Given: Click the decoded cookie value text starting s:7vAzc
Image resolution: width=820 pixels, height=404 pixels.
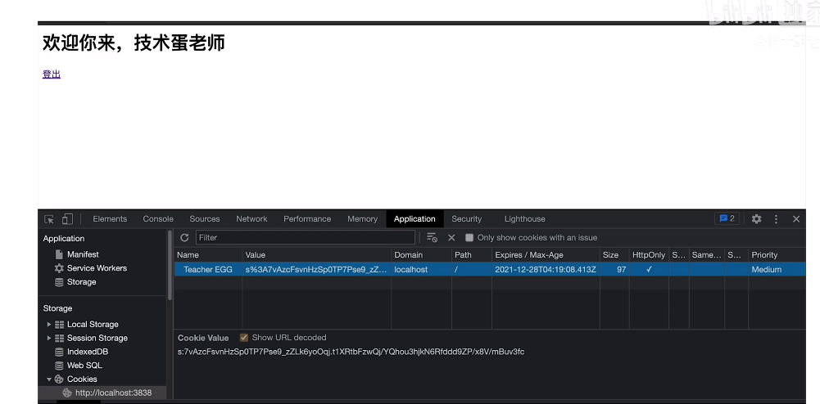Looking at the screenshot, I should pos(351,352).
